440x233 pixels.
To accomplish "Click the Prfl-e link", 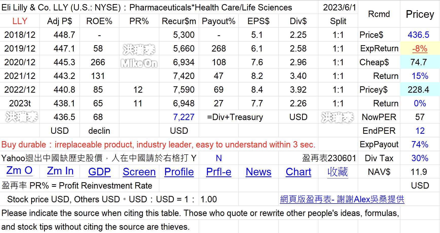I will [219, 172].
